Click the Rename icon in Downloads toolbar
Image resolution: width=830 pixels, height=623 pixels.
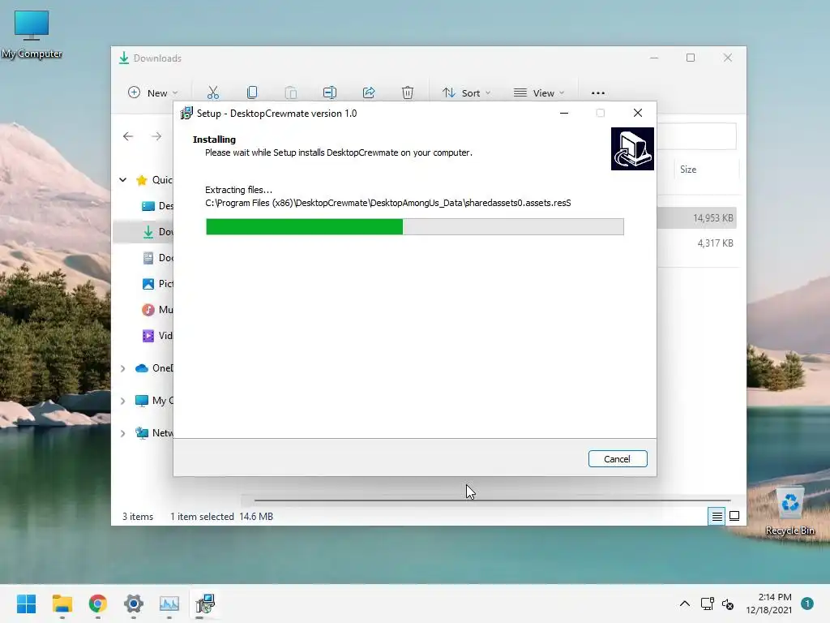(330, 92)
